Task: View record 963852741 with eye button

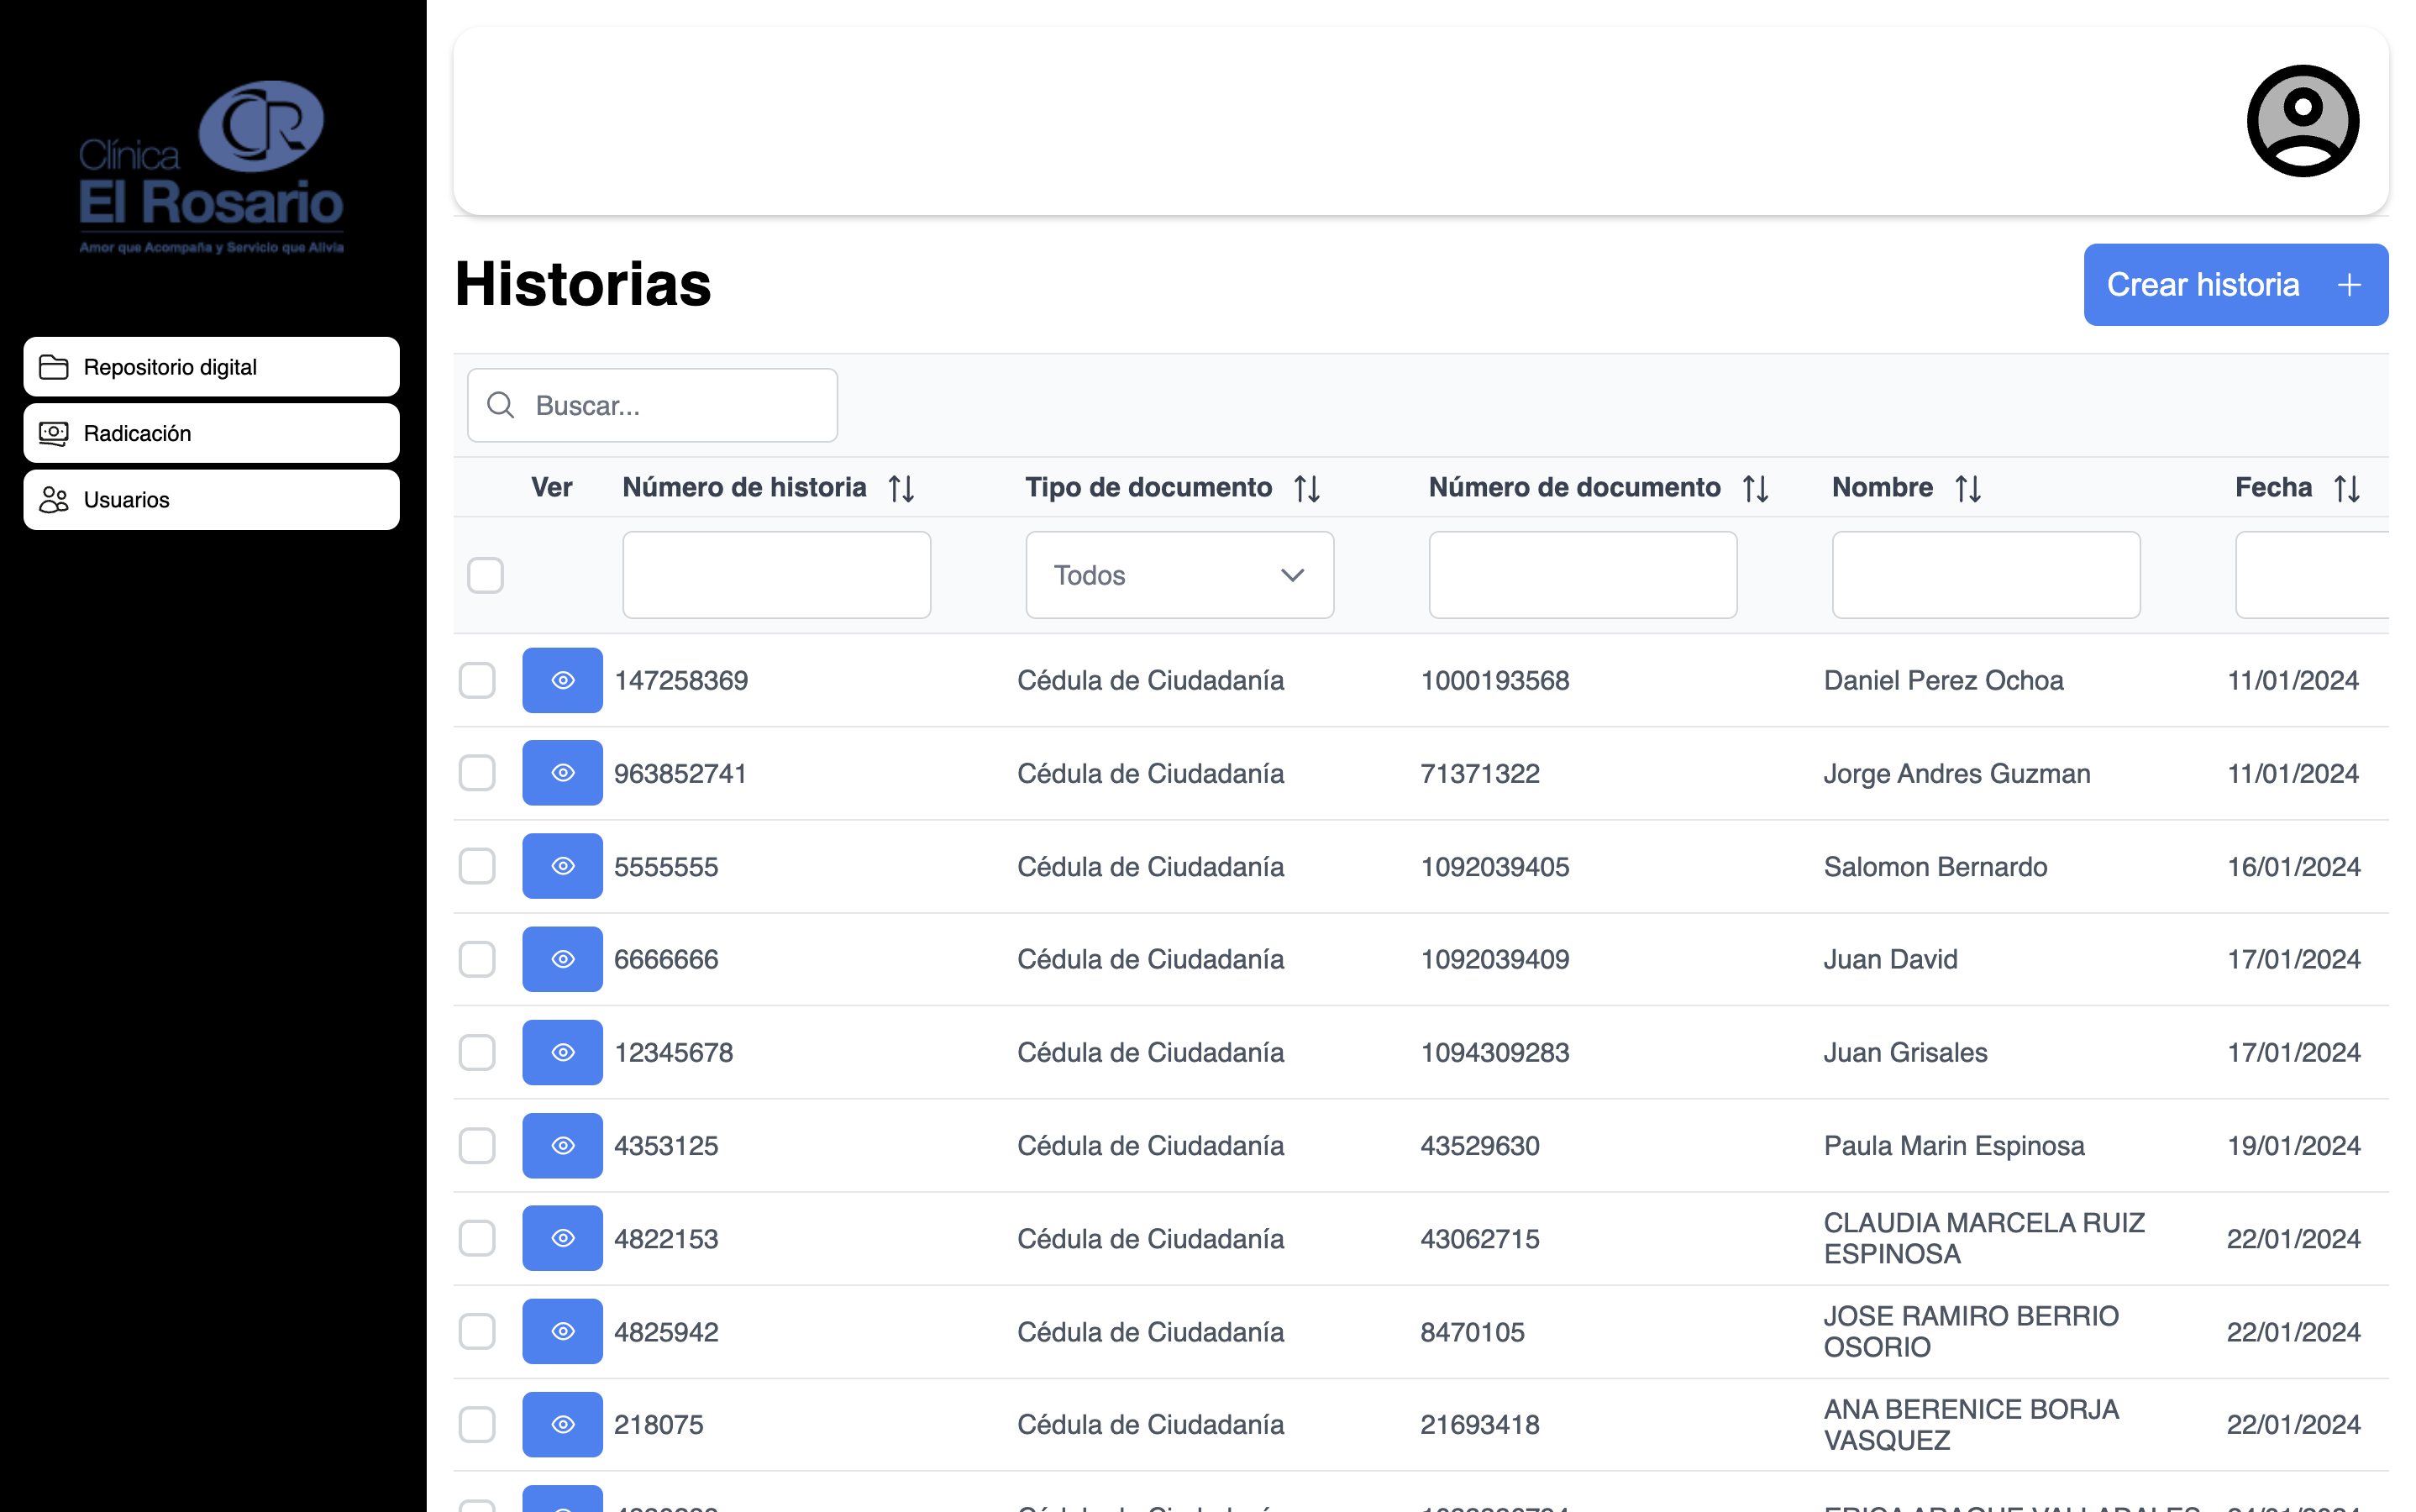Action: click(x=562, y=773)
